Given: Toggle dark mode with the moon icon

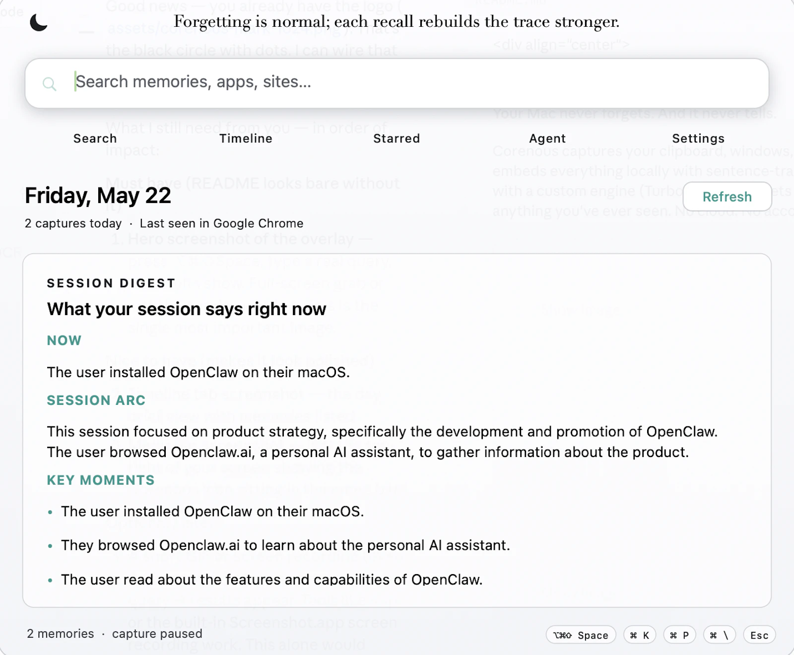Looking at the screenshot, I should 39,22.
